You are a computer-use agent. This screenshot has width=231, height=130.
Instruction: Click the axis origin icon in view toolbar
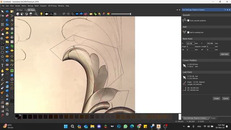pyautogui.click(x=51, y=14)
